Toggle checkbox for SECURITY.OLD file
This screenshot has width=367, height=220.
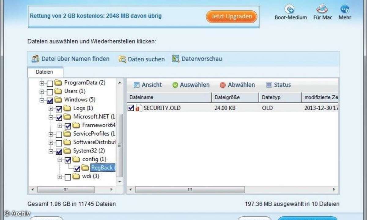(x=131, y=108)
